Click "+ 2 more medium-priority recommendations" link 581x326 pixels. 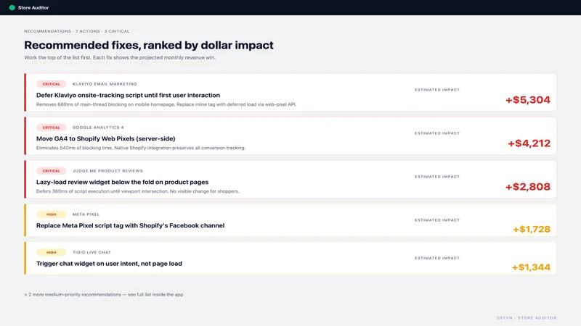[104, 295]
